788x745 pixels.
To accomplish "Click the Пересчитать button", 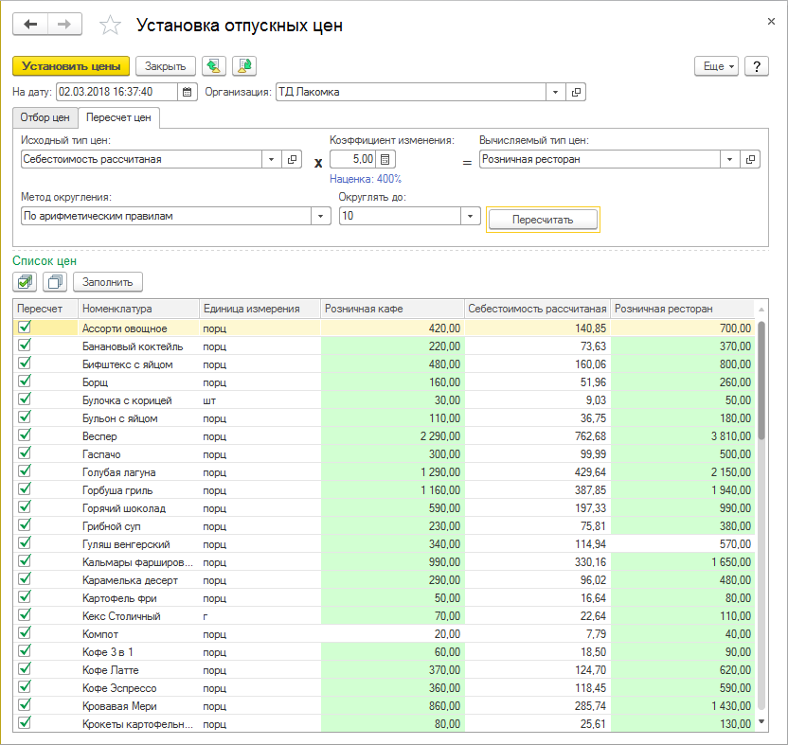I will [x=543, y=219].
